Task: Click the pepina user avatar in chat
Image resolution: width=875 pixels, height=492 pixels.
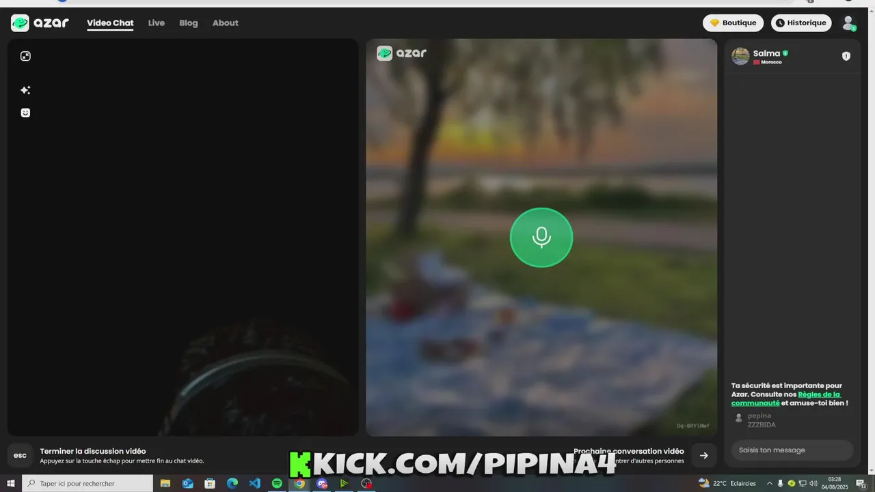Action: (x=738, y=418)
